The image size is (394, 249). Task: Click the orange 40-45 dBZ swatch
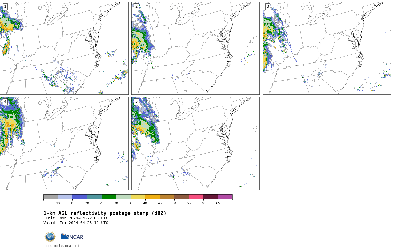(x=152, y=197)
